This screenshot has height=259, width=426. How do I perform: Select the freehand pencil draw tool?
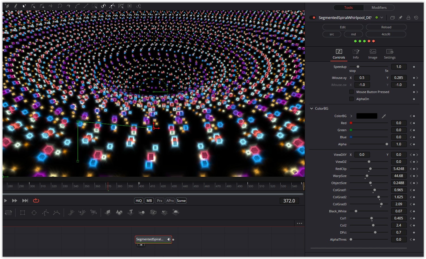[16, 6]
